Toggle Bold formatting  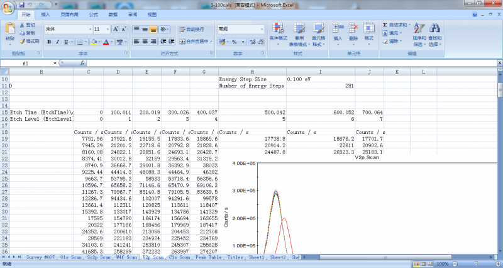click(x=48, y=42)
